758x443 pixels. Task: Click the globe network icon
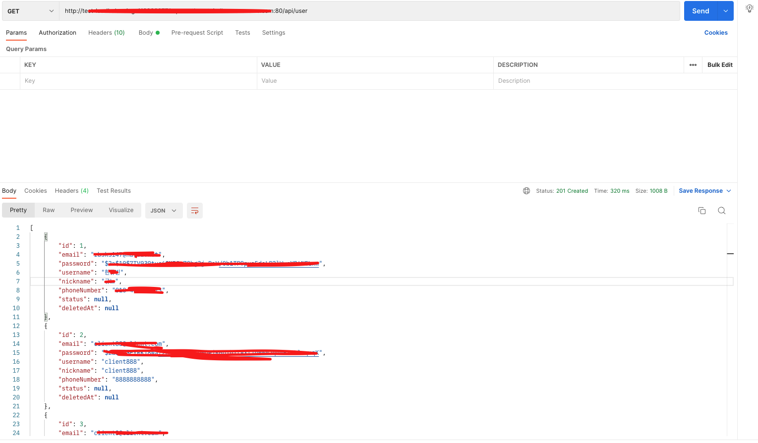(526, 191)
